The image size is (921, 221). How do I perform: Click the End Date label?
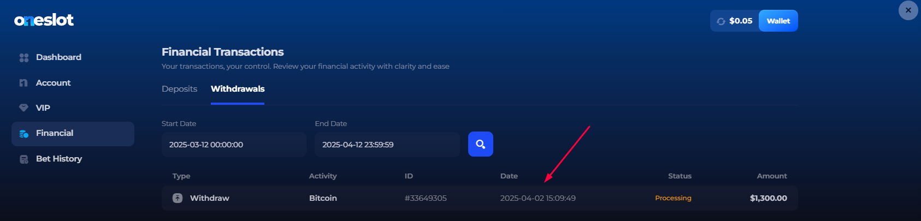tap(331, 124)
